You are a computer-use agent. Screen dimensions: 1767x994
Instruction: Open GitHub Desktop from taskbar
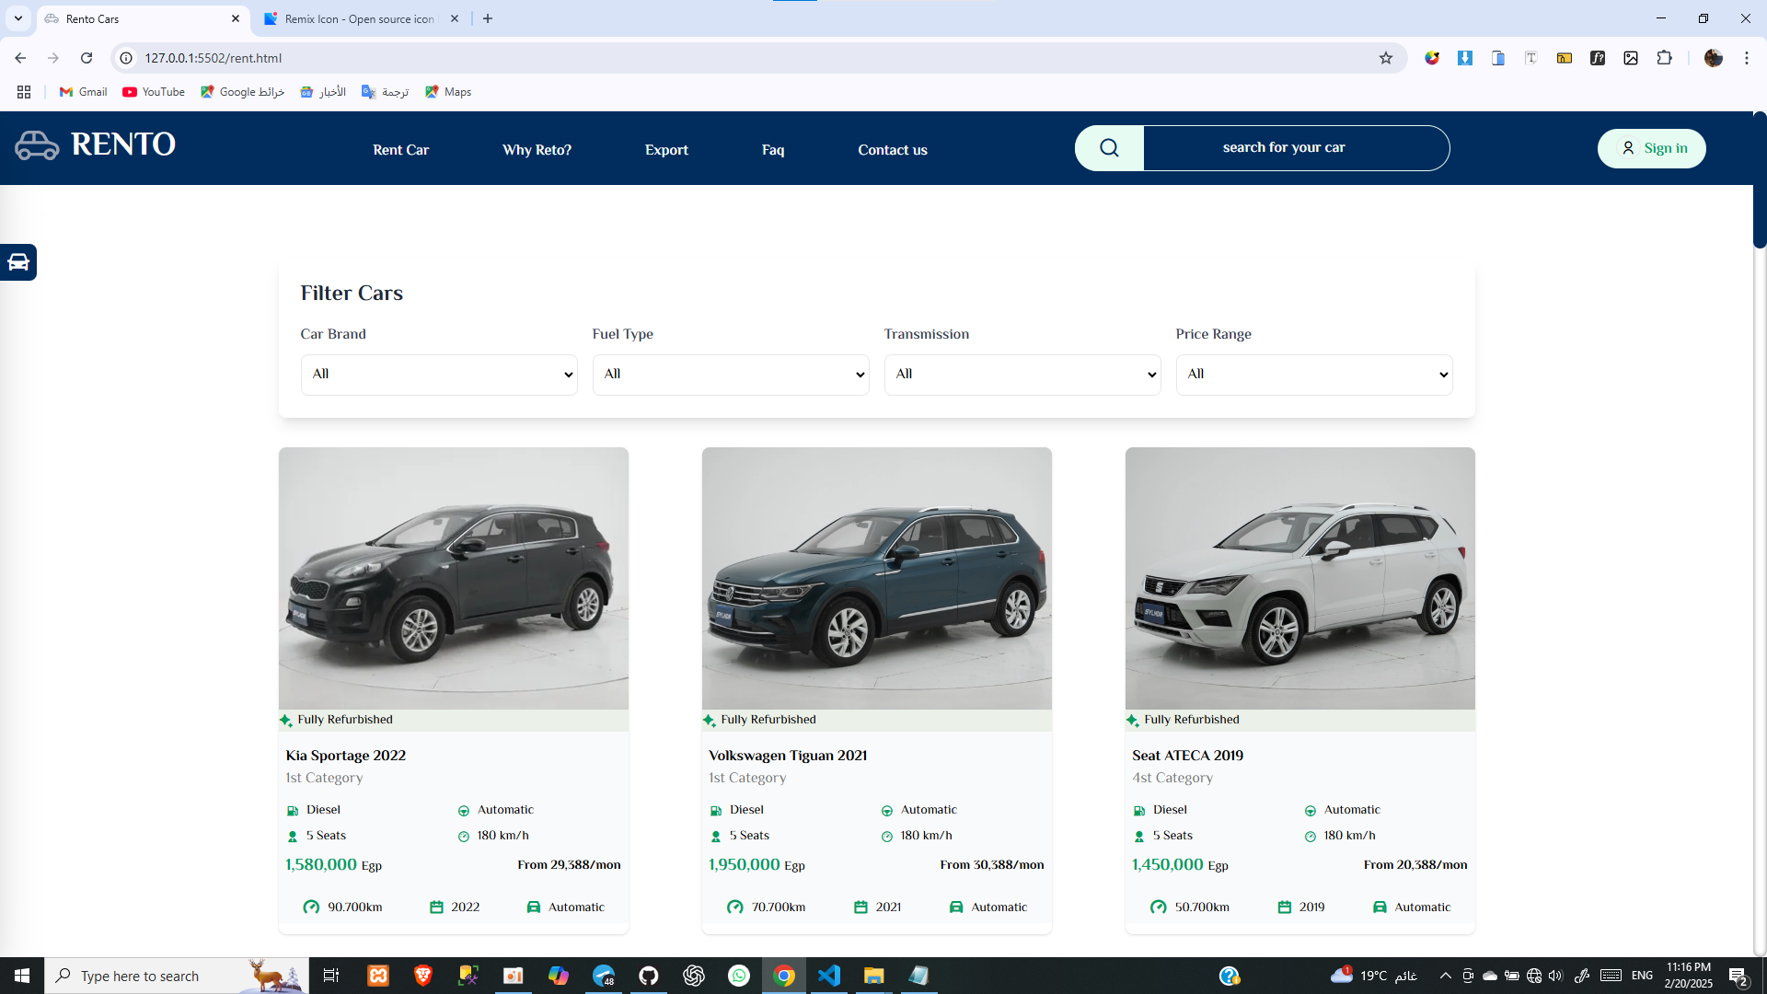649,976
